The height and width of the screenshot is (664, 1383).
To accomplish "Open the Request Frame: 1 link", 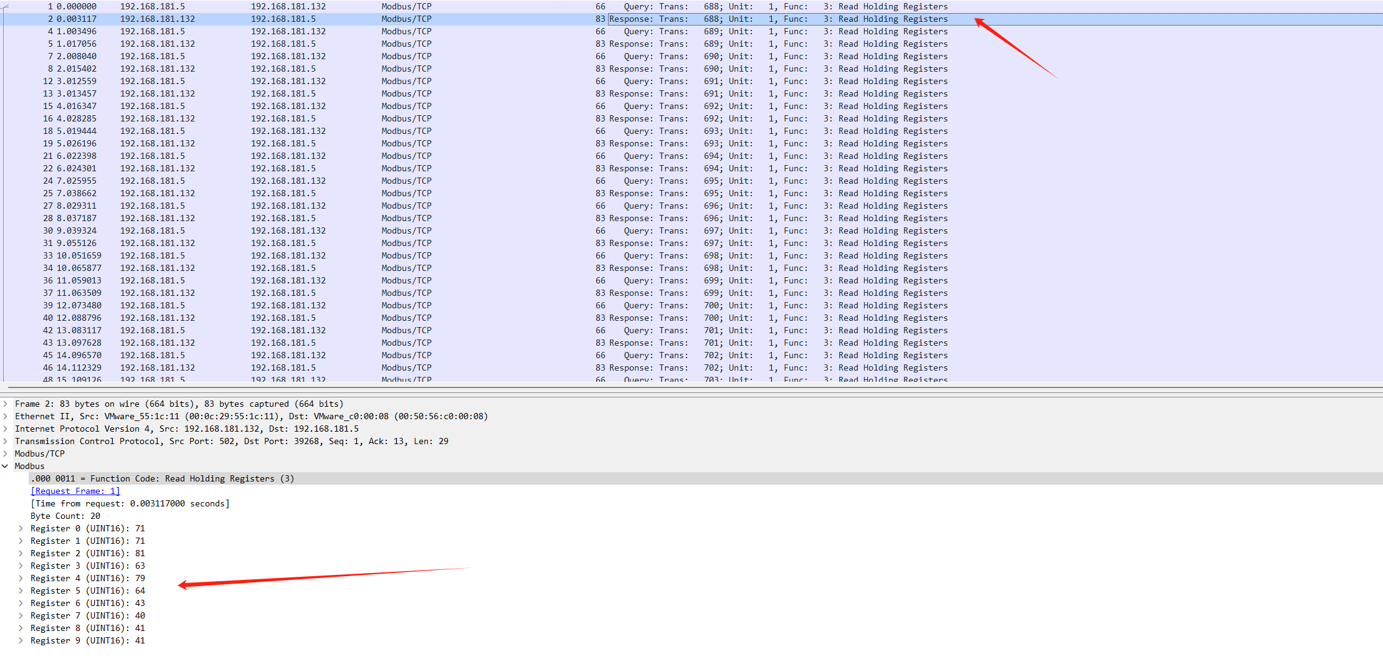I will tap(75, 491).
